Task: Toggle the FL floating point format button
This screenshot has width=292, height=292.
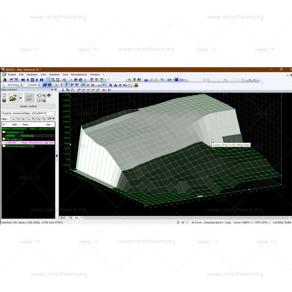Action: pos(77,85)
